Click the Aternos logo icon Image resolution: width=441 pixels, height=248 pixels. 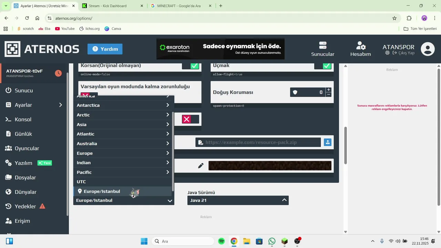tap(12, 49)
